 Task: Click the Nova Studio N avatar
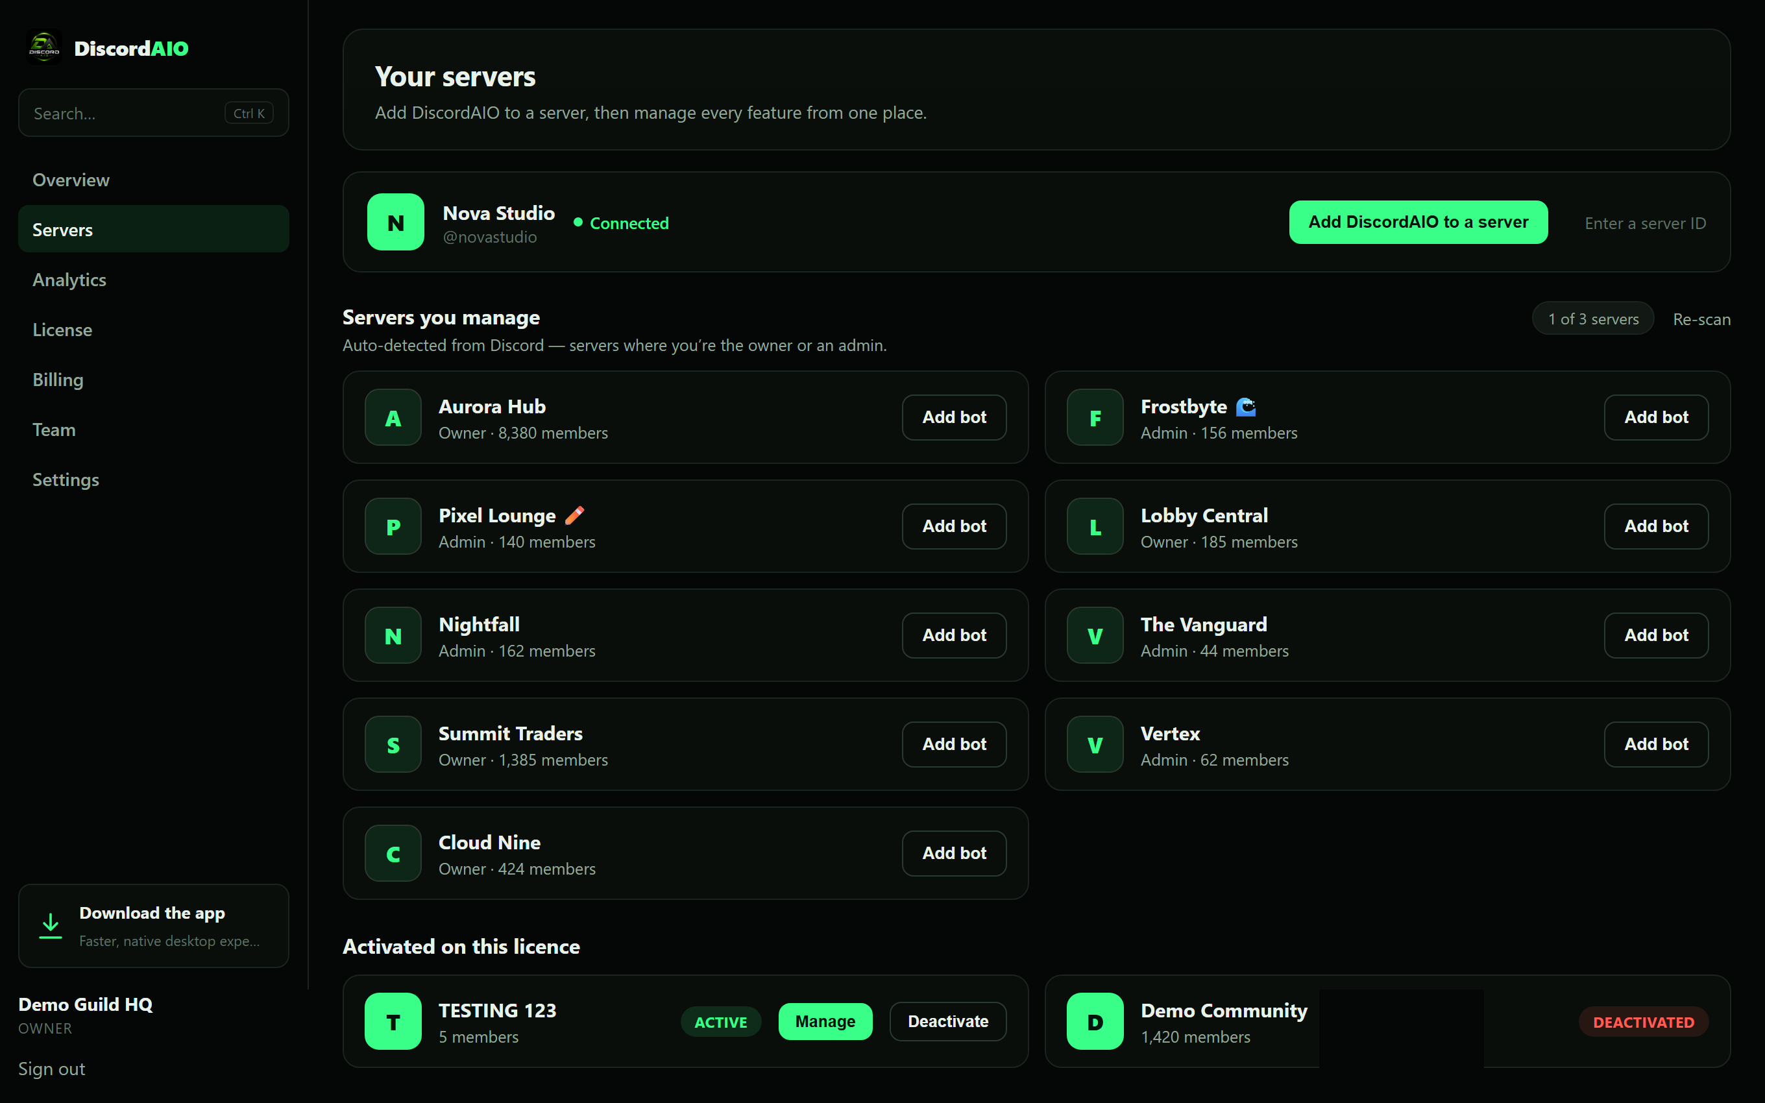(395, 223)
